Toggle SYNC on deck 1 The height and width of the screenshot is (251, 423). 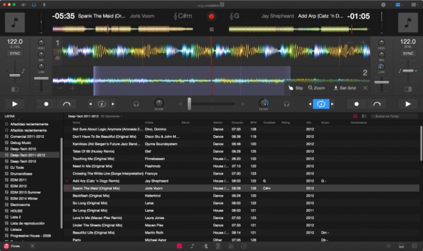(15, 53)
